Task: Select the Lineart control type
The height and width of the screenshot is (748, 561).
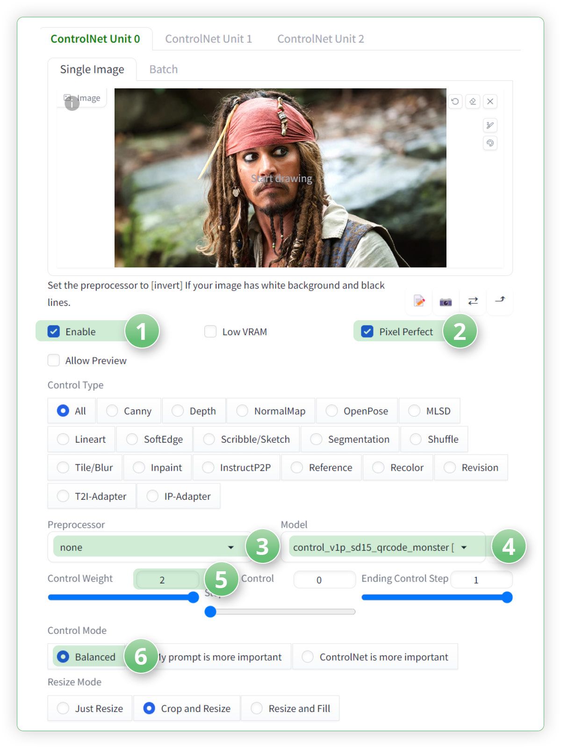Action: click(81, 439)
